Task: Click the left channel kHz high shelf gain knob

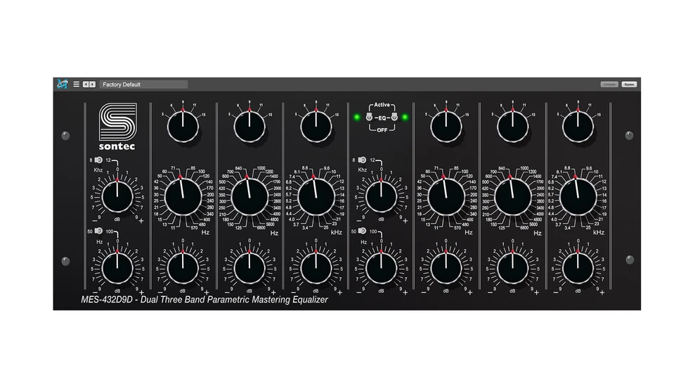Action: 117,196
